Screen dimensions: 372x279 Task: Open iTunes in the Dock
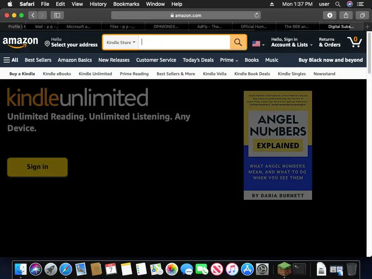pos(232,269)
